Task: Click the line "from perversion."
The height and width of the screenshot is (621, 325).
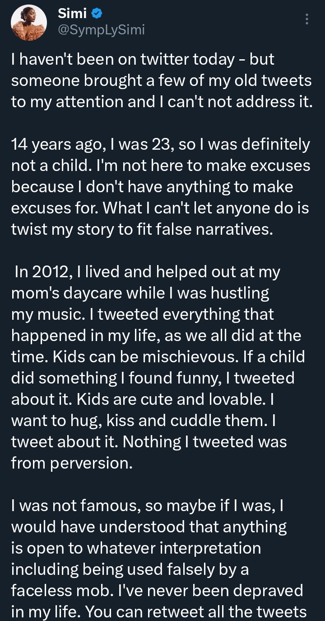Action: click(x=72, y=463)
